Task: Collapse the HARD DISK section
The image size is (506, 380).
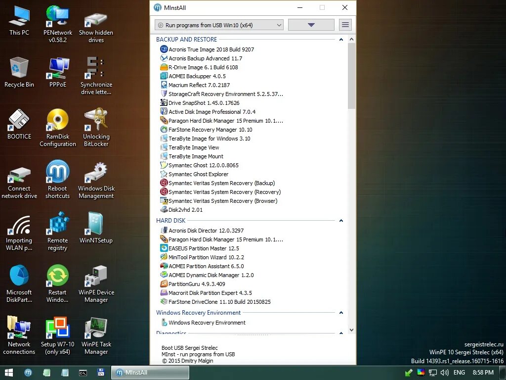Action: pyautogui.click(x=341, y=221)
